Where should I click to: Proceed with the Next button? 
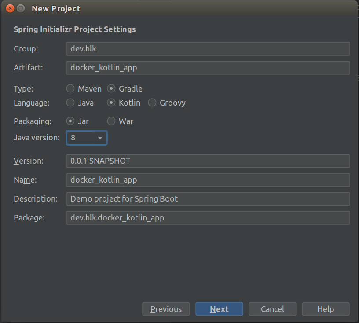click(219, 309)
